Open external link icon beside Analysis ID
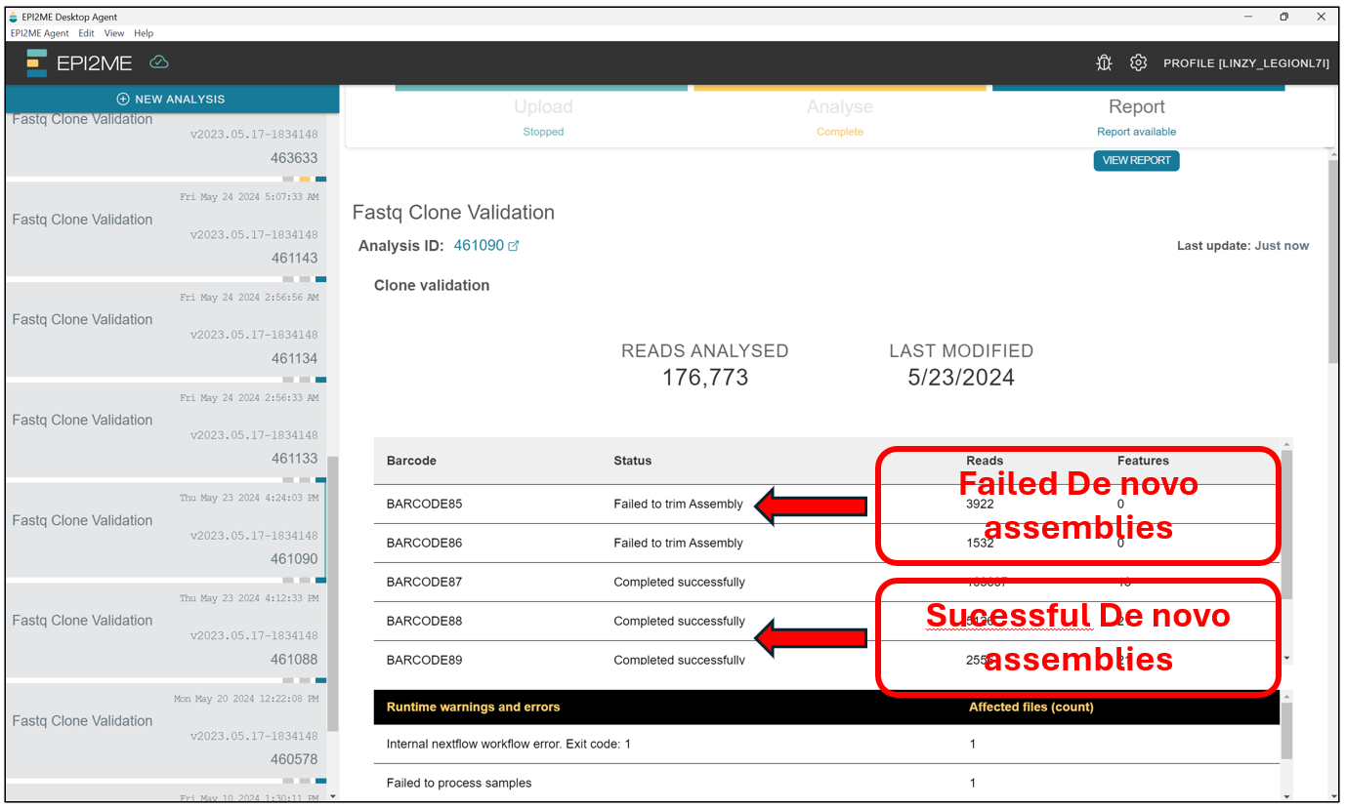 coord(514,246)
